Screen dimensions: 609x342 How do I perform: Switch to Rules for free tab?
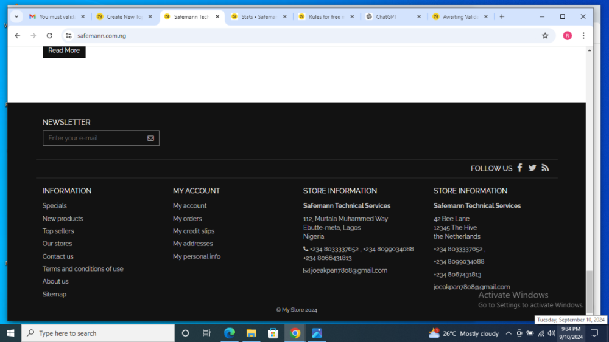pyautogui.click(x=326, y=16)
